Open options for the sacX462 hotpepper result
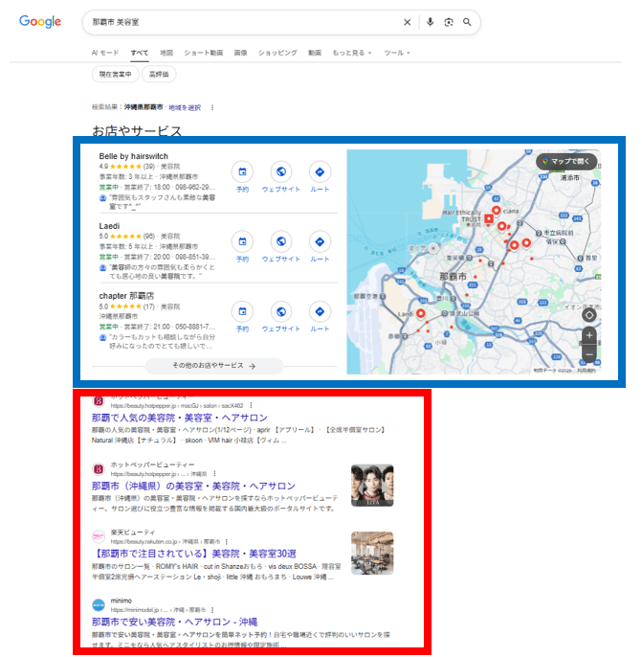The image size is (642, 657). pos(251,406)
